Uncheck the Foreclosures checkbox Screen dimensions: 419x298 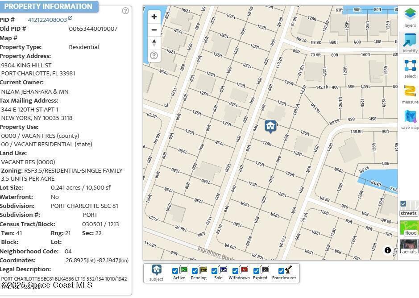pos(281,271)
